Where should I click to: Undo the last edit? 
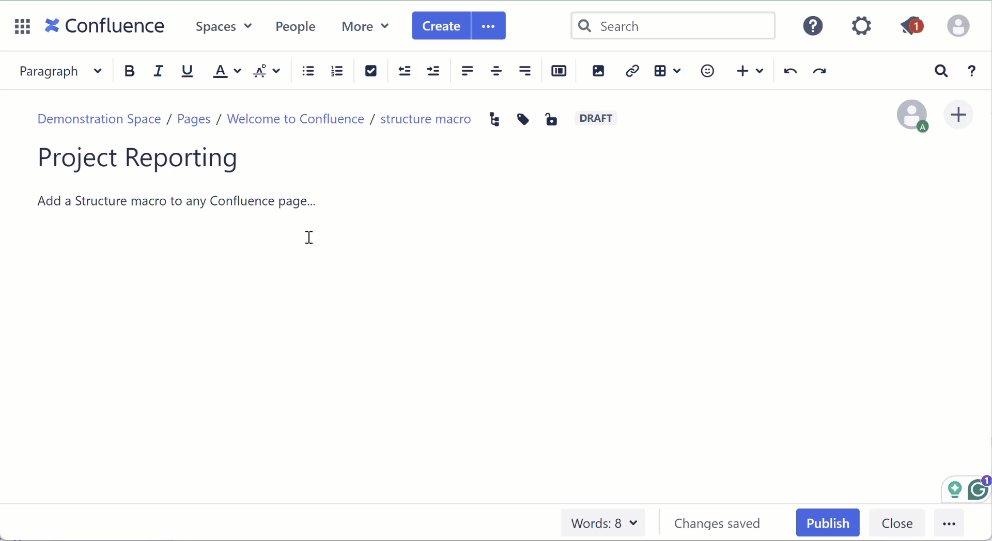click(x=791, y=71)
